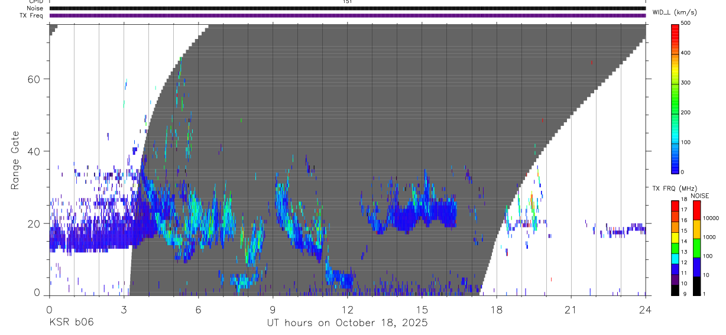The image size is (726, 335).
Task: Click the 'WID⊥ (km/s)' colorbar title
Action: coord(675,12)
